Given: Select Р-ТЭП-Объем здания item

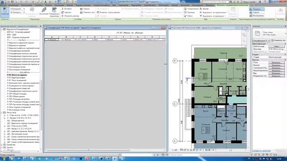Looking at the screenshot, I should point(16,97).
